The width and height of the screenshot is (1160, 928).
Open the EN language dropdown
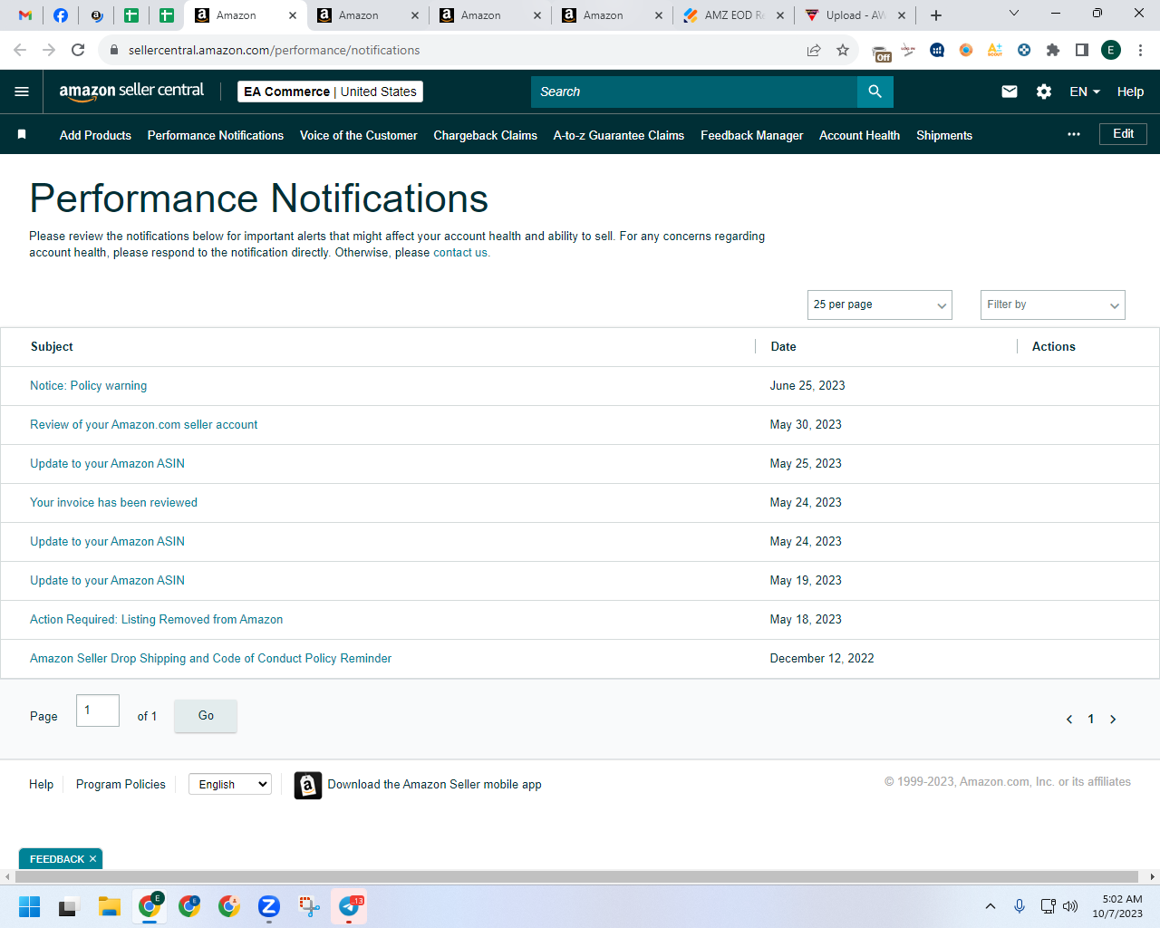click(x=1085, y=92)
